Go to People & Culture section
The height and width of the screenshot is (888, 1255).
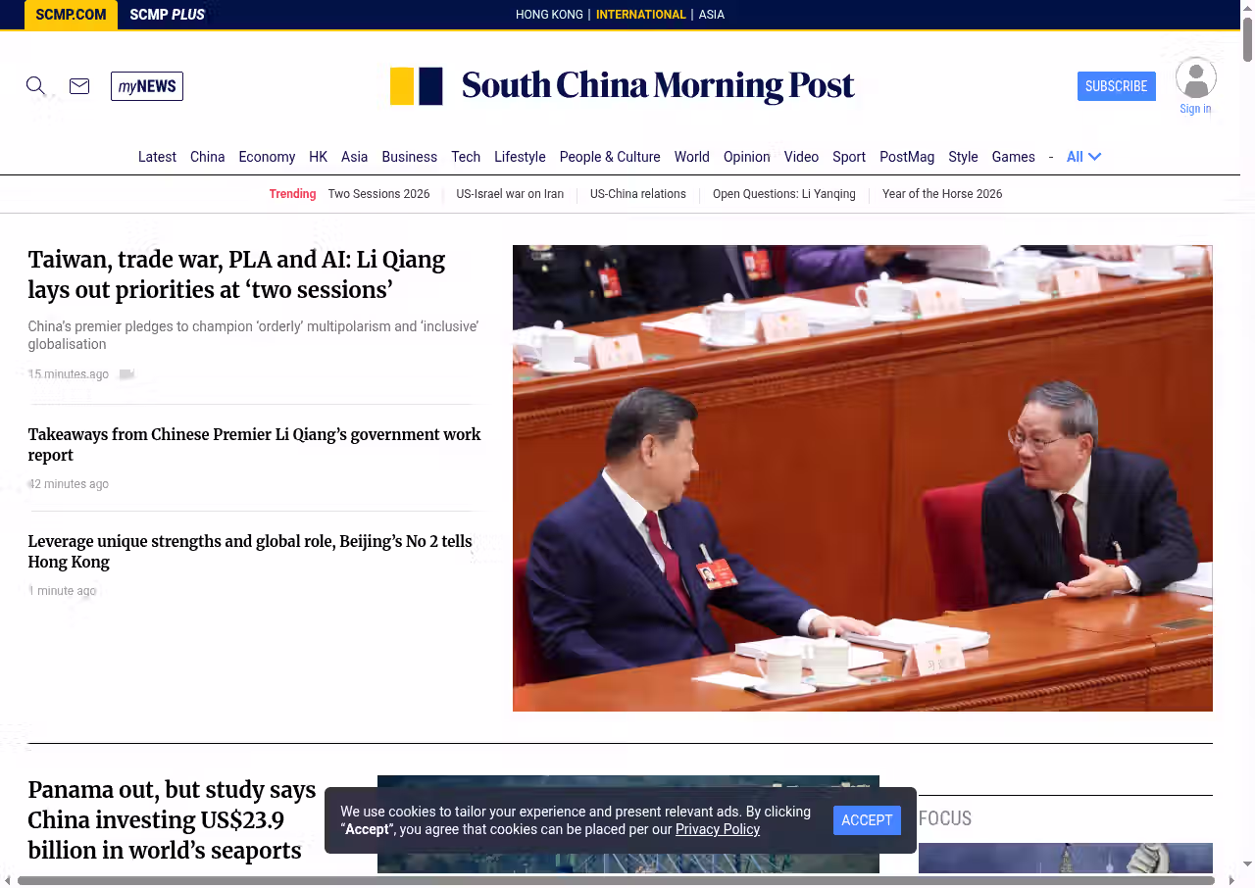[x=609, y=157]
